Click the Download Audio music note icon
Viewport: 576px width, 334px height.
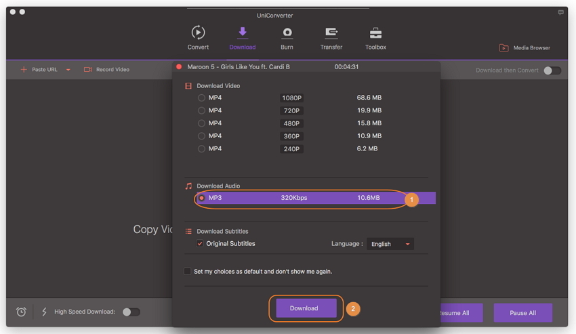(188, 186)
